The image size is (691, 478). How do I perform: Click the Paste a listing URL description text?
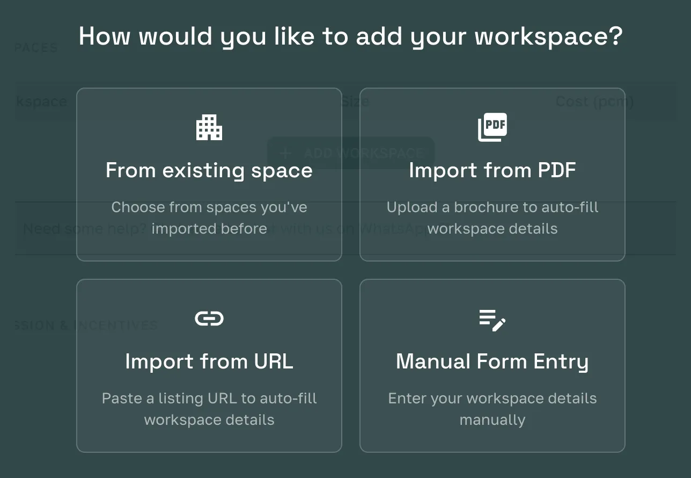(x=209, y=409)
